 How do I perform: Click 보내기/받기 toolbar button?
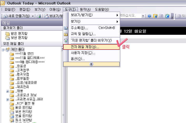[x=54, y=16]
